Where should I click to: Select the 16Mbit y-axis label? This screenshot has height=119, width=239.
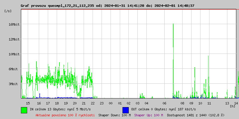pyautogui.click(x=14, y=24)
